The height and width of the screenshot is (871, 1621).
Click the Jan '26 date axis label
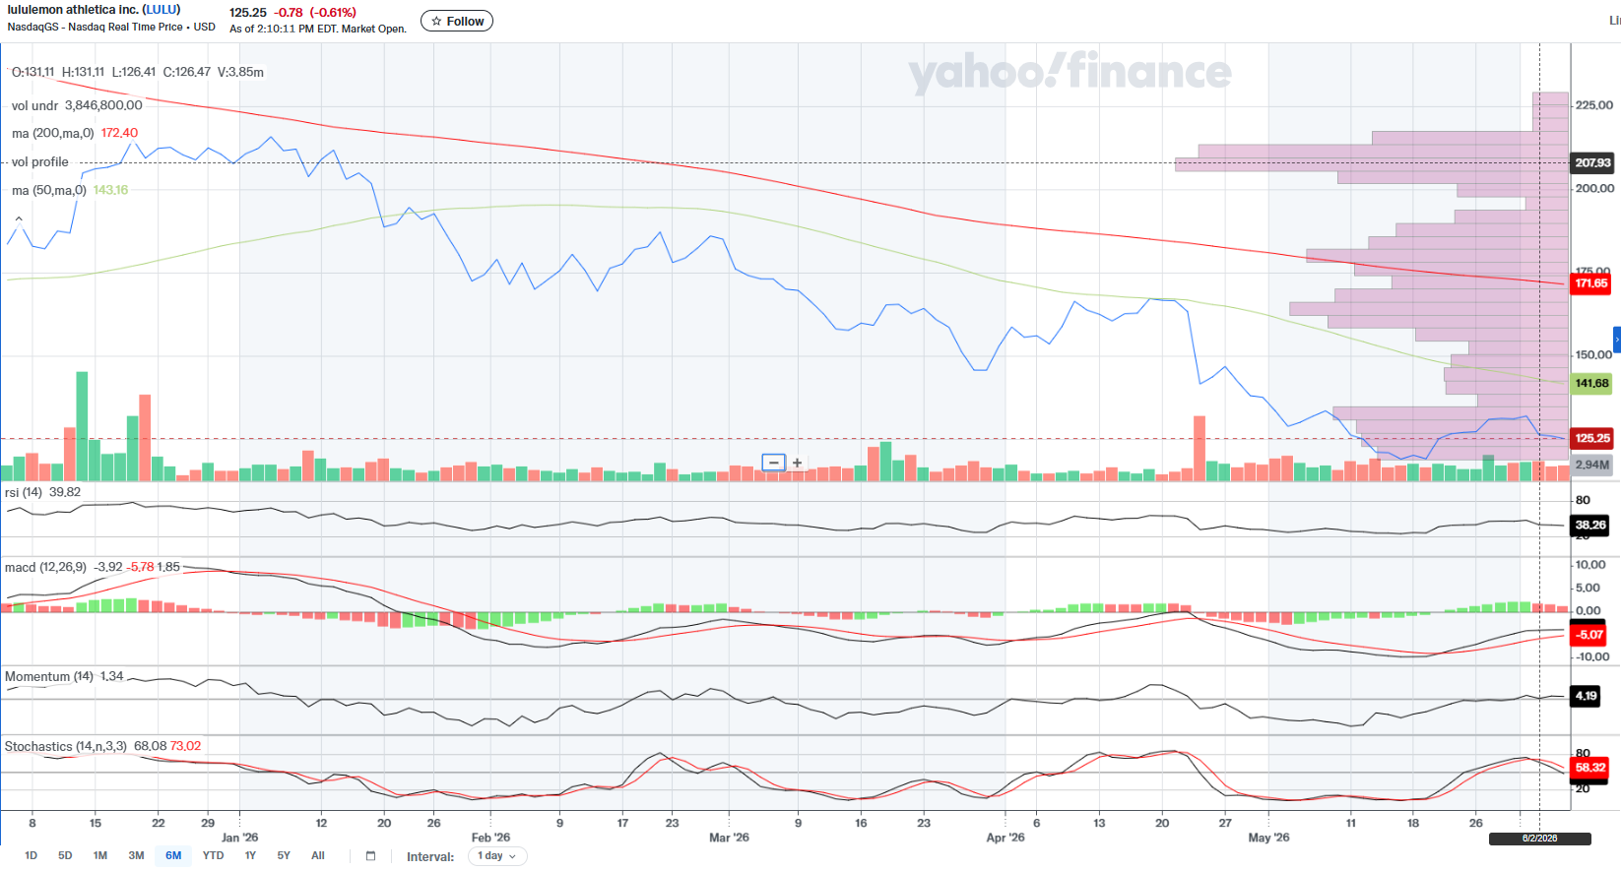[x=239, y=838]
